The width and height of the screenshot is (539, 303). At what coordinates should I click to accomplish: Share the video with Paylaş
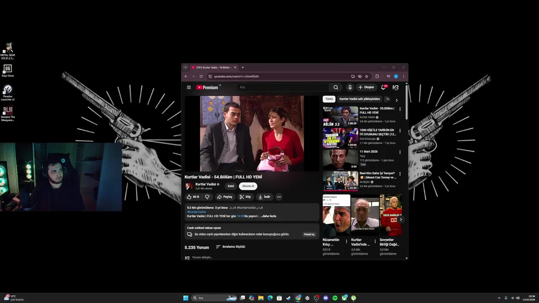224,197
